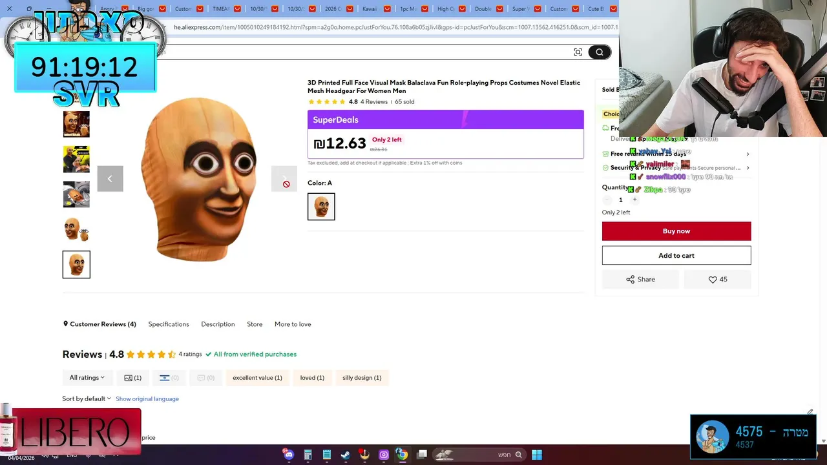This screenshot has height=465, width=827.
Task: Toggle the 'excellent value (1)' review tag
Action: [x=257, y=378]
